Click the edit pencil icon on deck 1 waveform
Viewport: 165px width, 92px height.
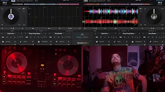pyautogui.click(x=29, y=14)
